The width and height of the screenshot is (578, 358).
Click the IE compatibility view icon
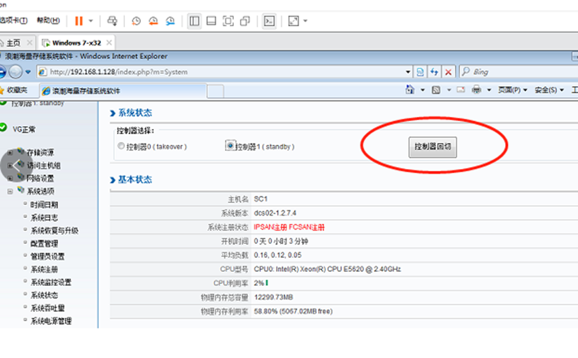420,71
